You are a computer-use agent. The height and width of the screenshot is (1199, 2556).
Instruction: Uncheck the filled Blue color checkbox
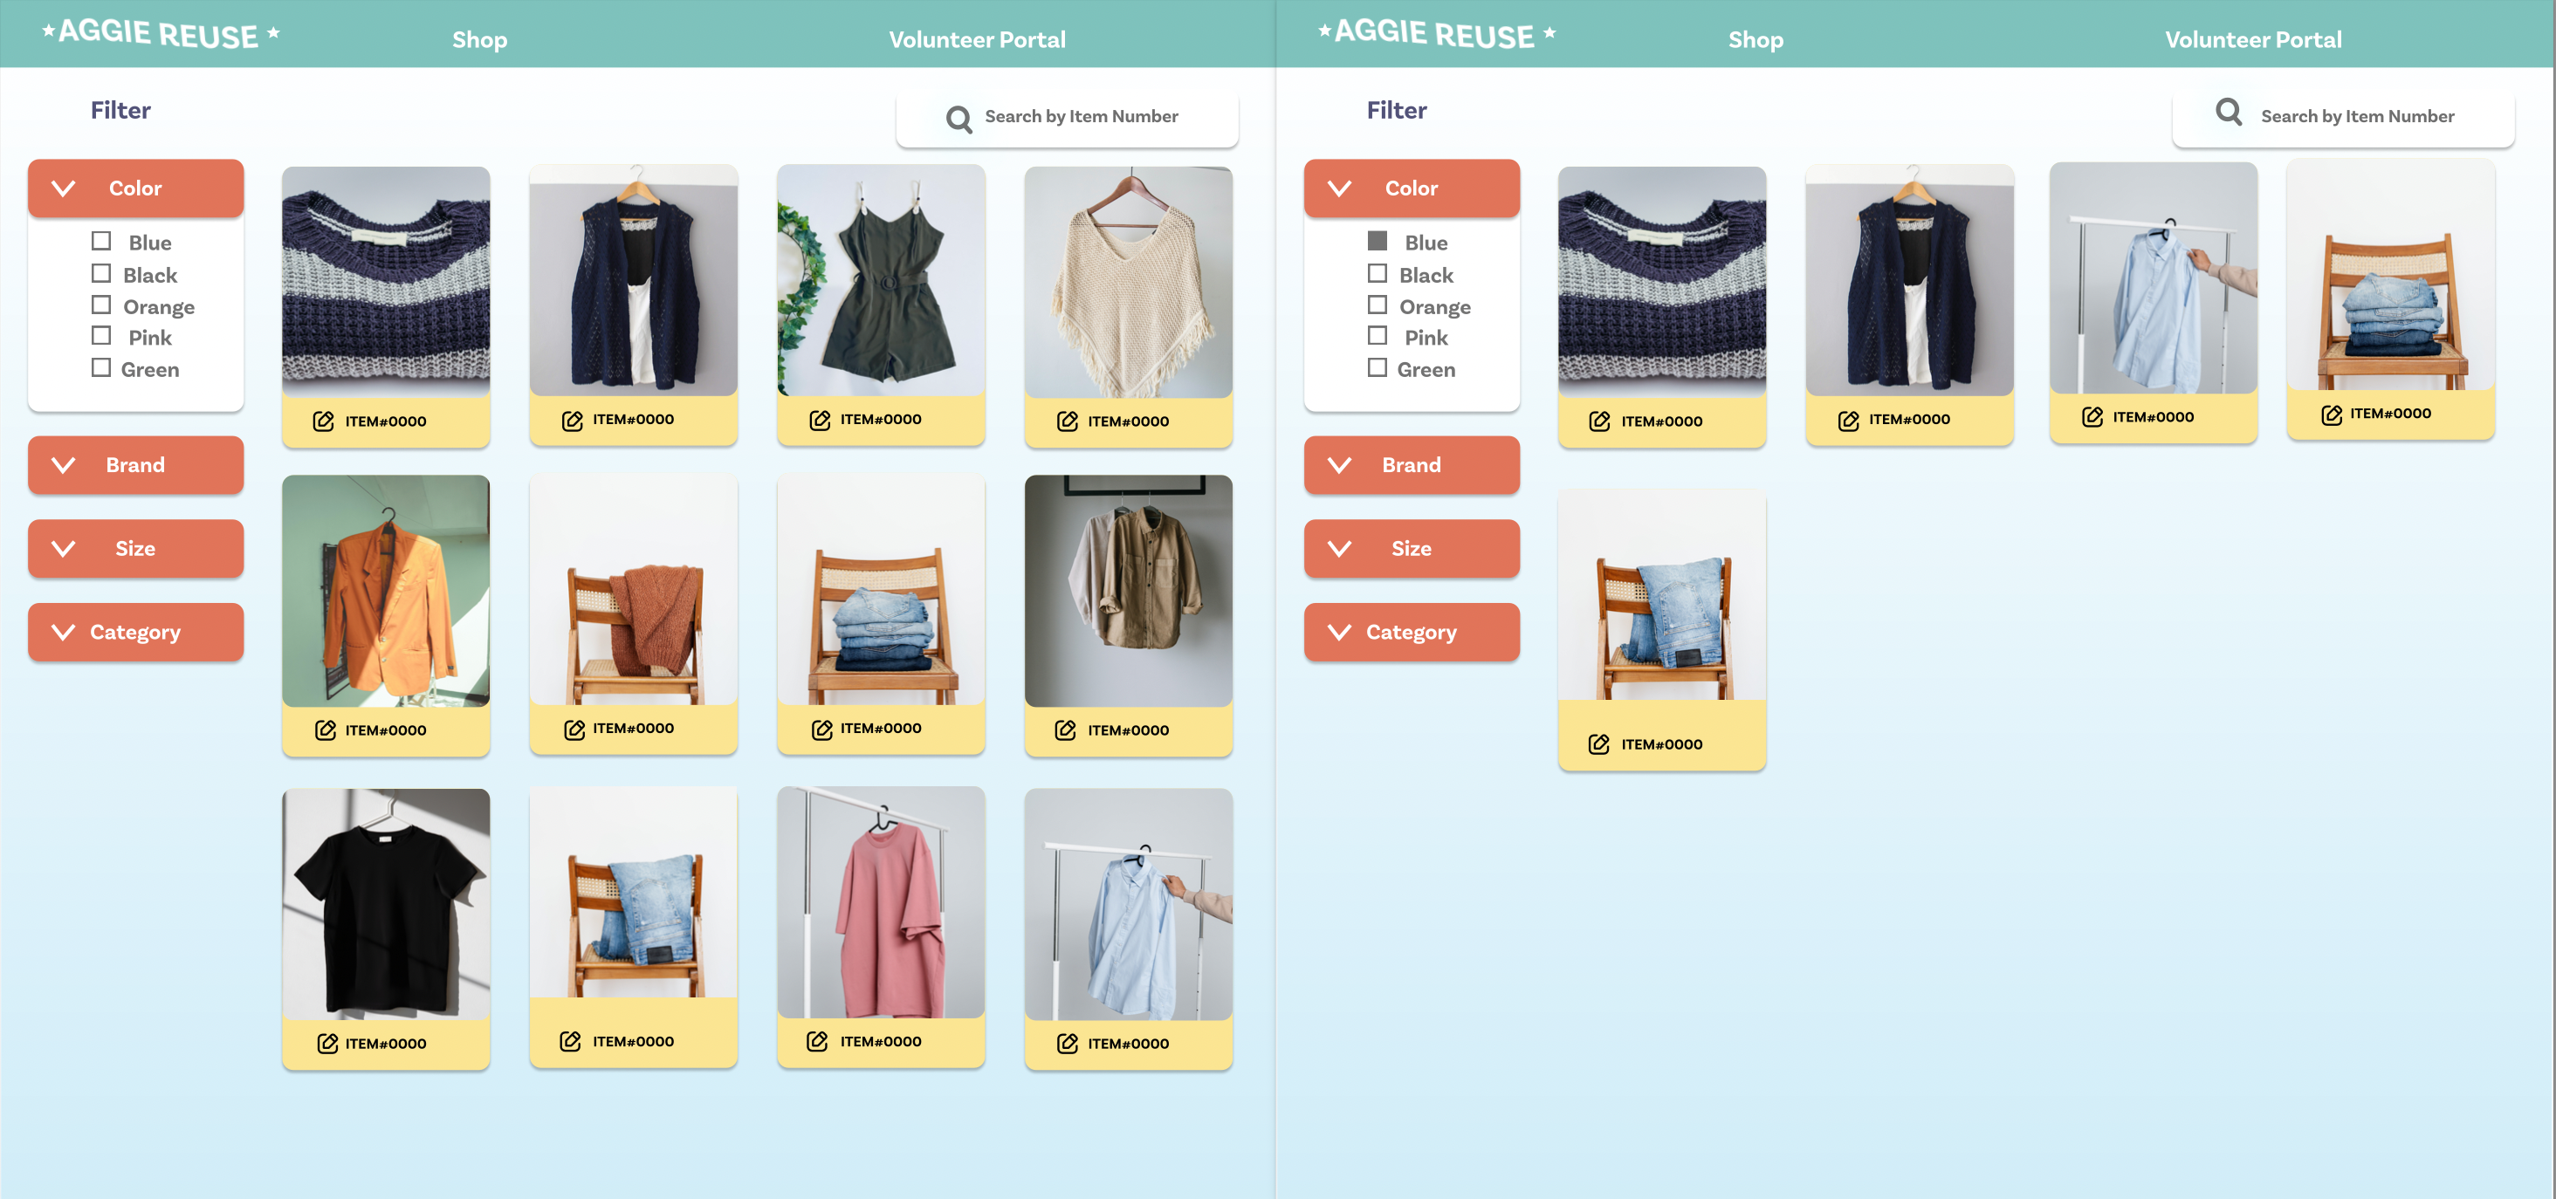click(1377, 241)
